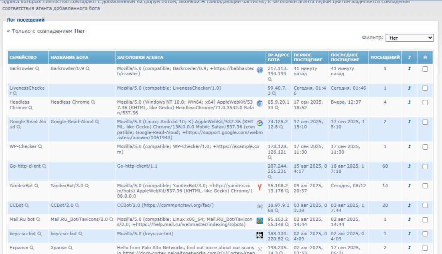The width and height of the screenshot is (442, 254).
Task: Click the Семейство column header
Action: tap(23, 58)
